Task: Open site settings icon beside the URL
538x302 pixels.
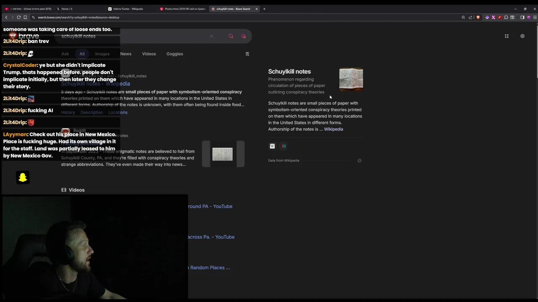Action: point(33,17)
